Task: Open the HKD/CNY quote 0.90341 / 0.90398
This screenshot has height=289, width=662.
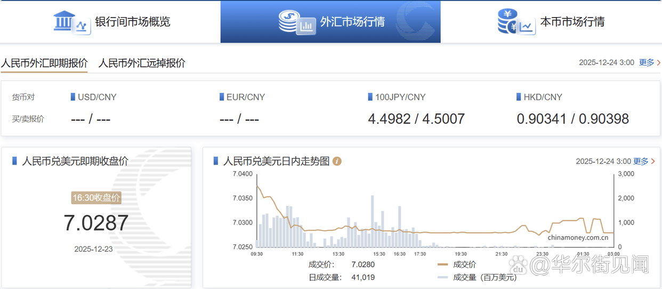Action: 572,119
